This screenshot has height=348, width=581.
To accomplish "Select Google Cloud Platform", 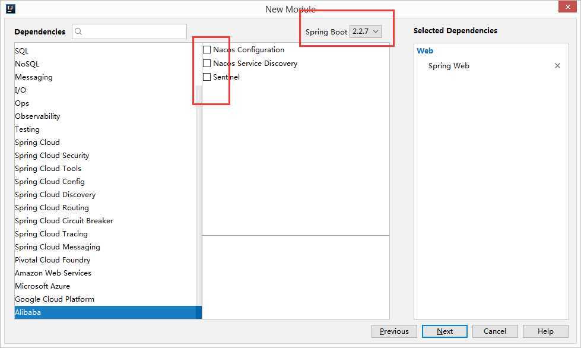I will point(105,299).
